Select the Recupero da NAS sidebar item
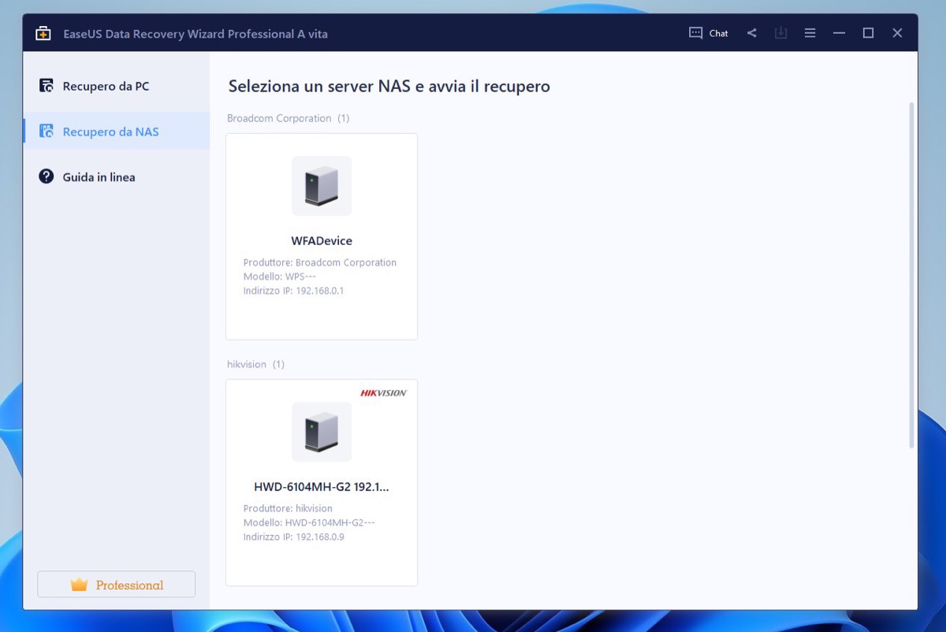Viewport: 946px width, 632px height. (x=110, y=132)
